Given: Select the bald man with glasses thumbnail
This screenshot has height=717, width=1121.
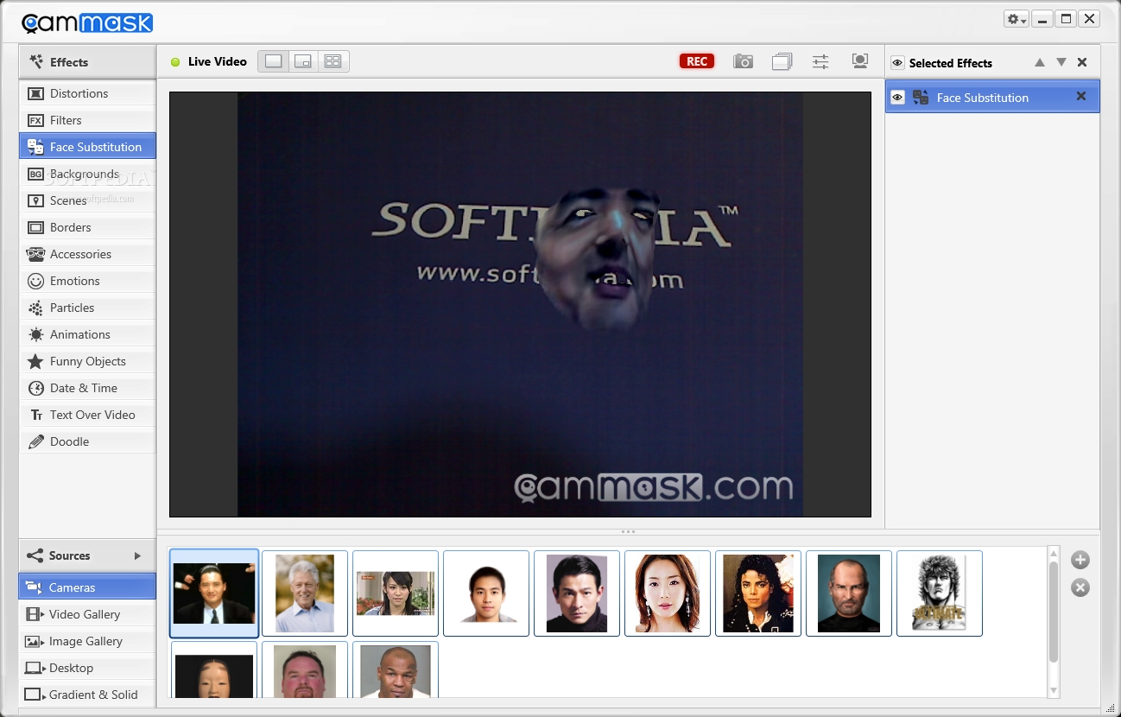Looking at the screenshot, I should click(849, 593).
